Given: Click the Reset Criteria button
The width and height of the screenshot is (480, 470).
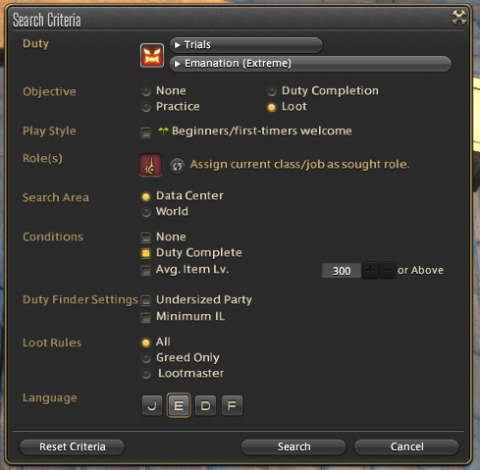Looking at the screenshot, I should coord(73,447).
